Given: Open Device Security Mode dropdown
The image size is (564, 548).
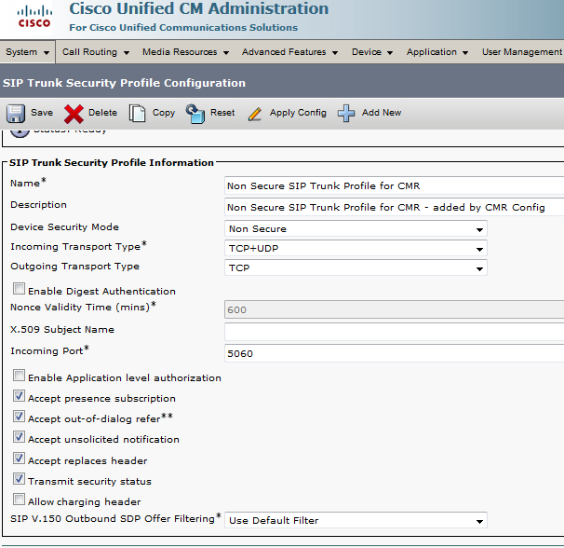Looking at the screenshot, I should 356,228.
